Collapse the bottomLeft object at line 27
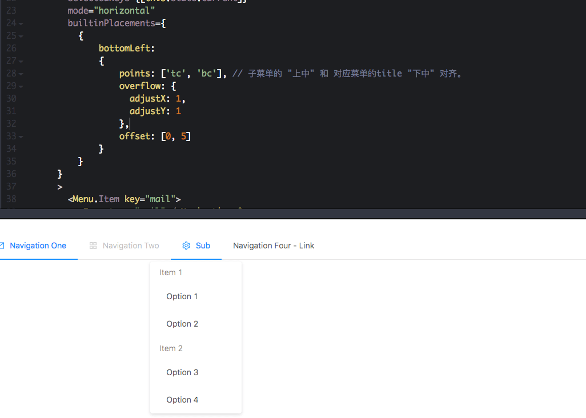 coord(21,62)
